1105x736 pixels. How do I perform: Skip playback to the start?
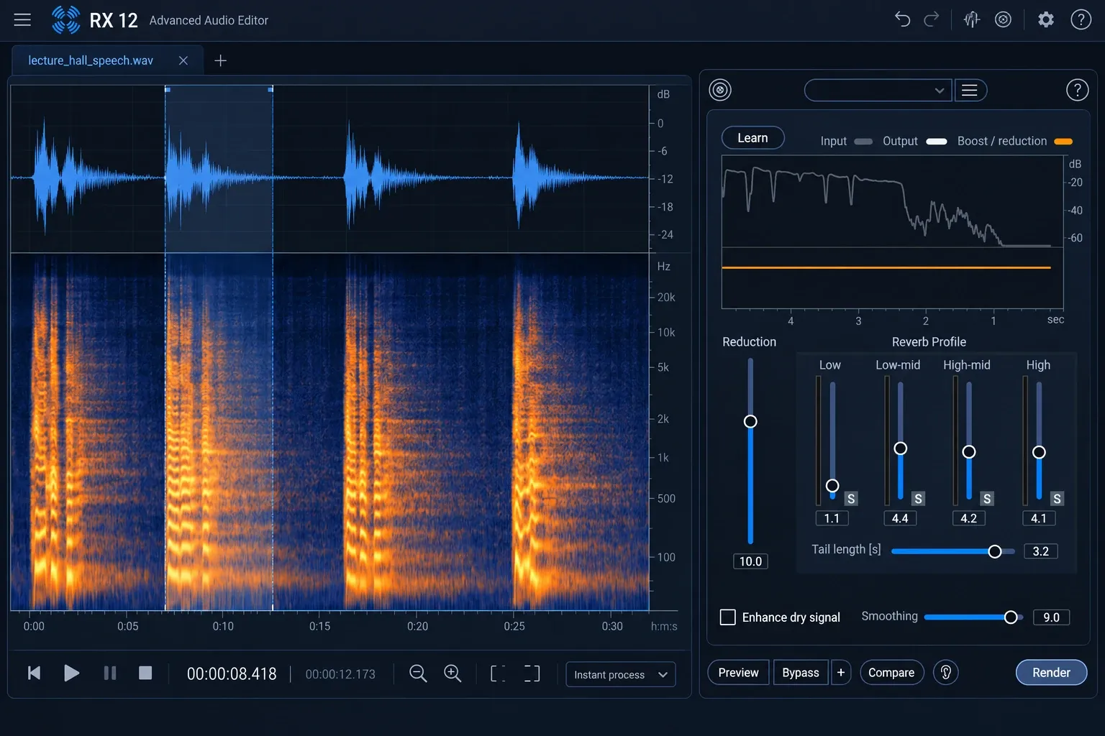point(34,673)
